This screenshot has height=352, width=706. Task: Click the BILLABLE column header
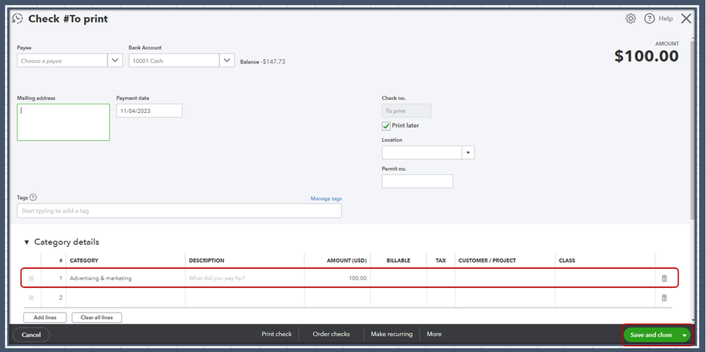click(398, 260)
